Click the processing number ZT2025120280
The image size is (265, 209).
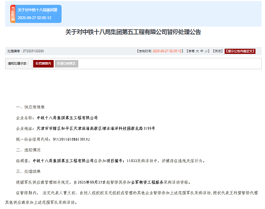tap(33, 51)
